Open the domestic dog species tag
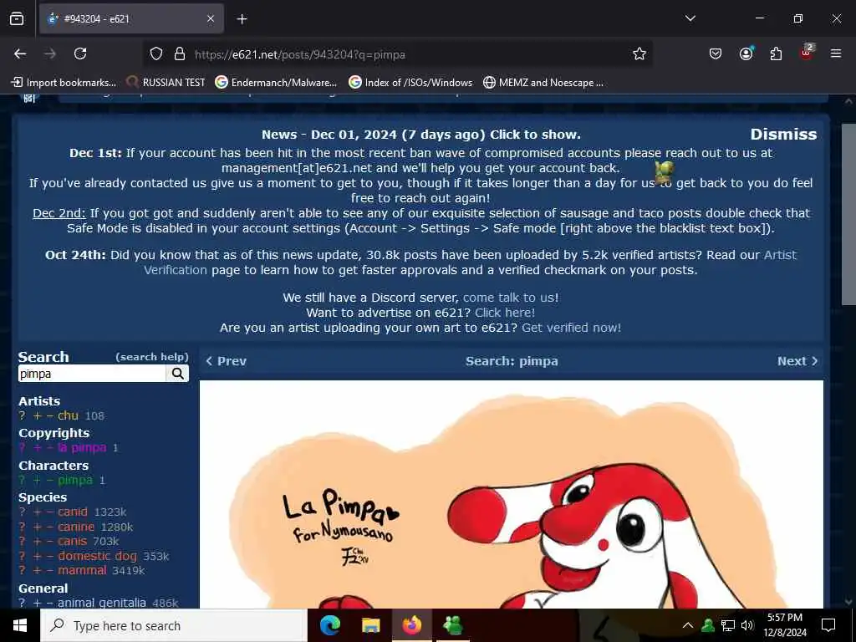 click(x=97, y=556)
